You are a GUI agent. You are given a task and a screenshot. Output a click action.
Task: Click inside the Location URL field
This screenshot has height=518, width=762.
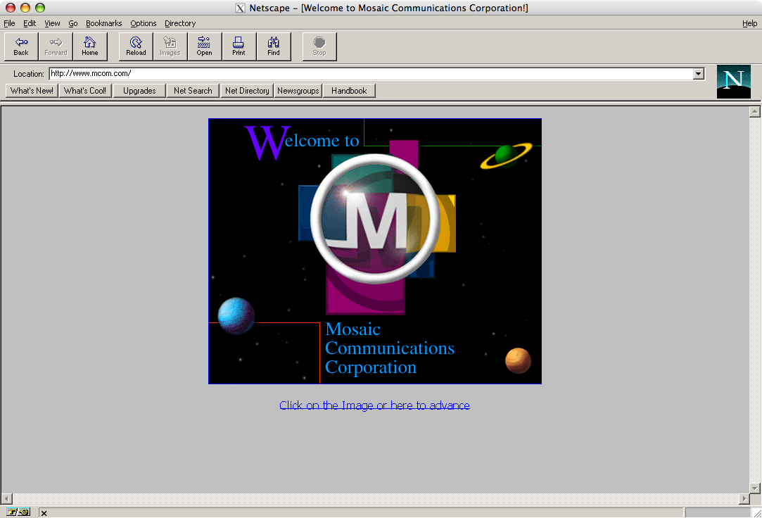tap(372, 74)
